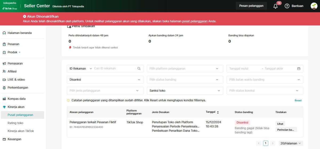The image size is (320, 149).
Task: Open pusat pelanggaran link in red banner
Action: point(195,21)
